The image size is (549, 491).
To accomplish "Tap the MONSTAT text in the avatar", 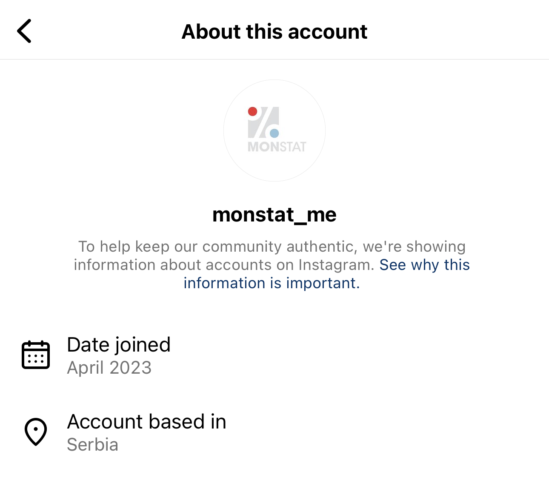I will (x=277, y=147).
